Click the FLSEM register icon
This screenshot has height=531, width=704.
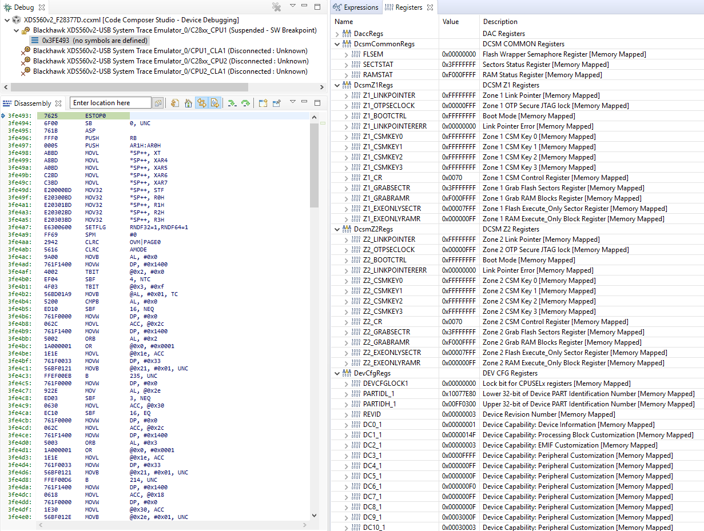tap(356, 54)
